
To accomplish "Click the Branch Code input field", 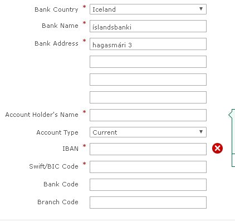I will [148, 203].
